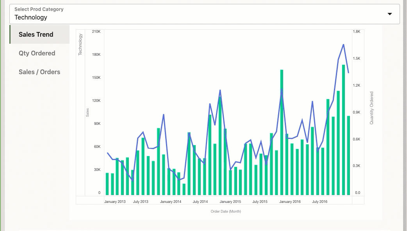
Task: Click the blue line peak near late 2016
Action: (343, 44)
